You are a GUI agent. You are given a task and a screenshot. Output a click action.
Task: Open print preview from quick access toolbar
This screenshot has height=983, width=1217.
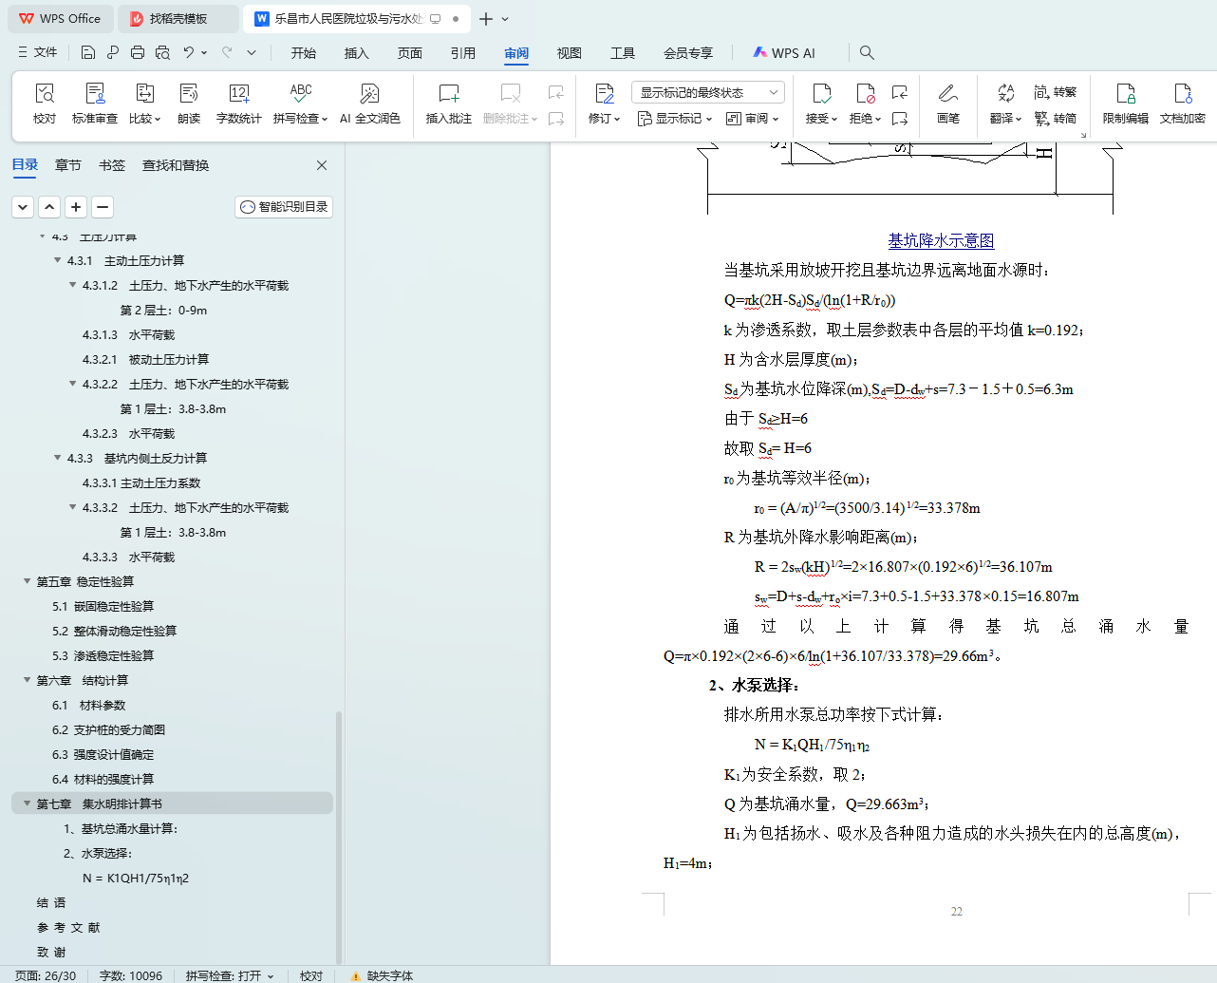point(162,52)
